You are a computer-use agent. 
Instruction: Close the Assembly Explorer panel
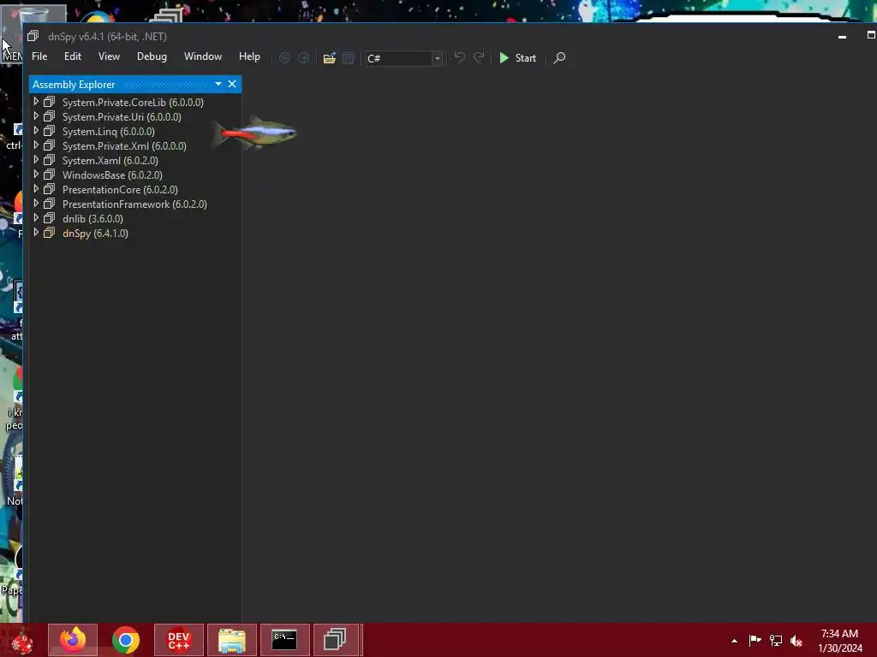click(232, 84)
